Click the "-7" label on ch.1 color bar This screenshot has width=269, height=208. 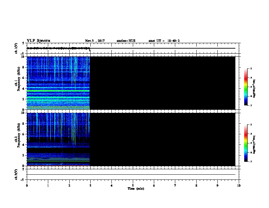pyautogui.click(x=250, y=105)
